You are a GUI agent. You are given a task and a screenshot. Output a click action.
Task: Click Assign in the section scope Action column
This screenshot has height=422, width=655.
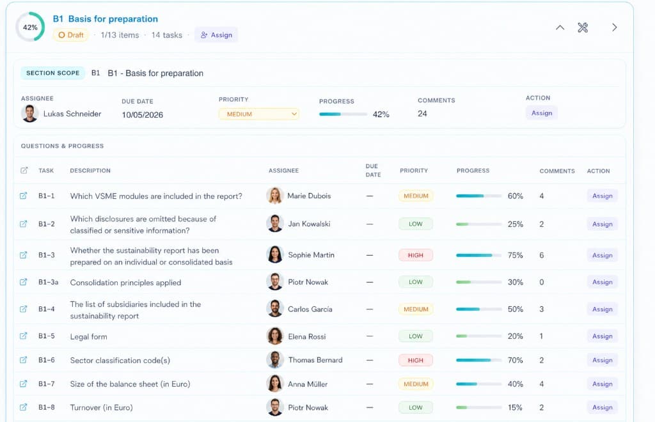pos(541,113)
